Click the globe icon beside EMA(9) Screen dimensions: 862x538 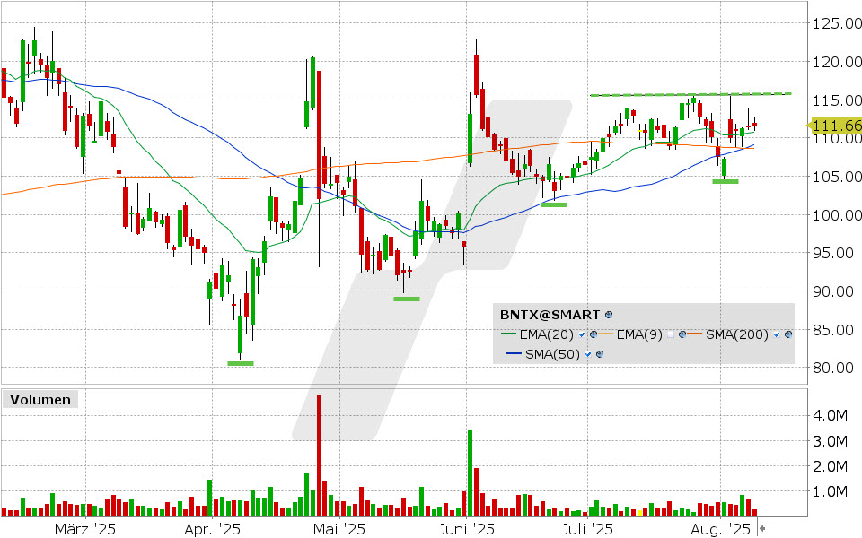pyautogui.click(x=682, y=334)
